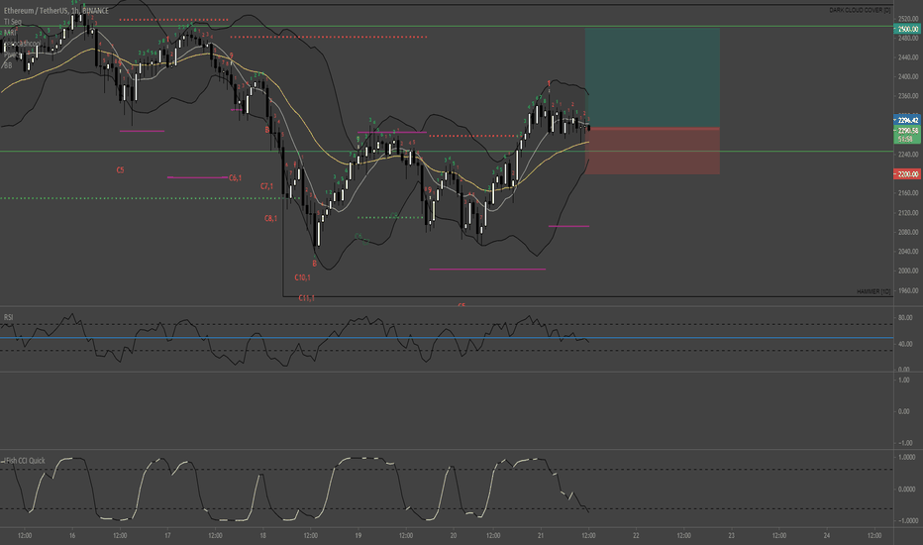Screen dimensions: 923x545
Task: Click the blue 2296.42 price tag
Action: click(907, 120)
